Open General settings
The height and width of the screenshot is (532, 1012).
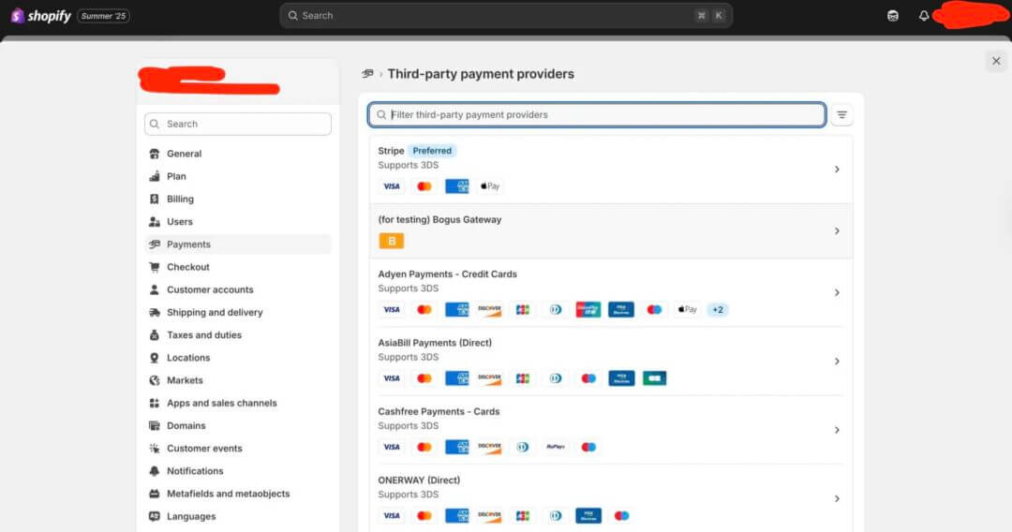click(237, 154)
